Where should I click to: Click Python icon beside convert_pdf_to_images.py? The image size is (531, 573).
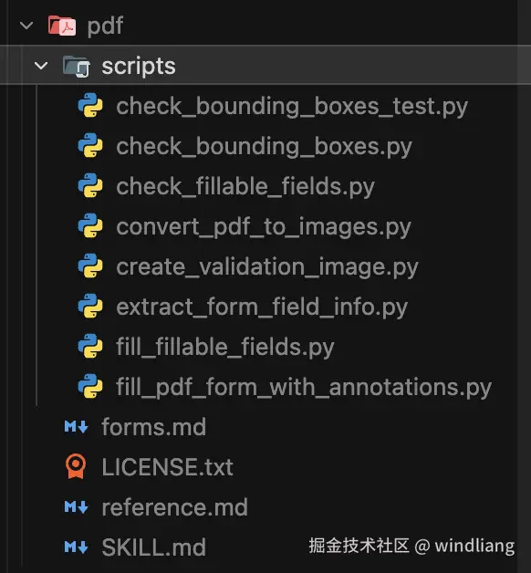coord(90,226)
